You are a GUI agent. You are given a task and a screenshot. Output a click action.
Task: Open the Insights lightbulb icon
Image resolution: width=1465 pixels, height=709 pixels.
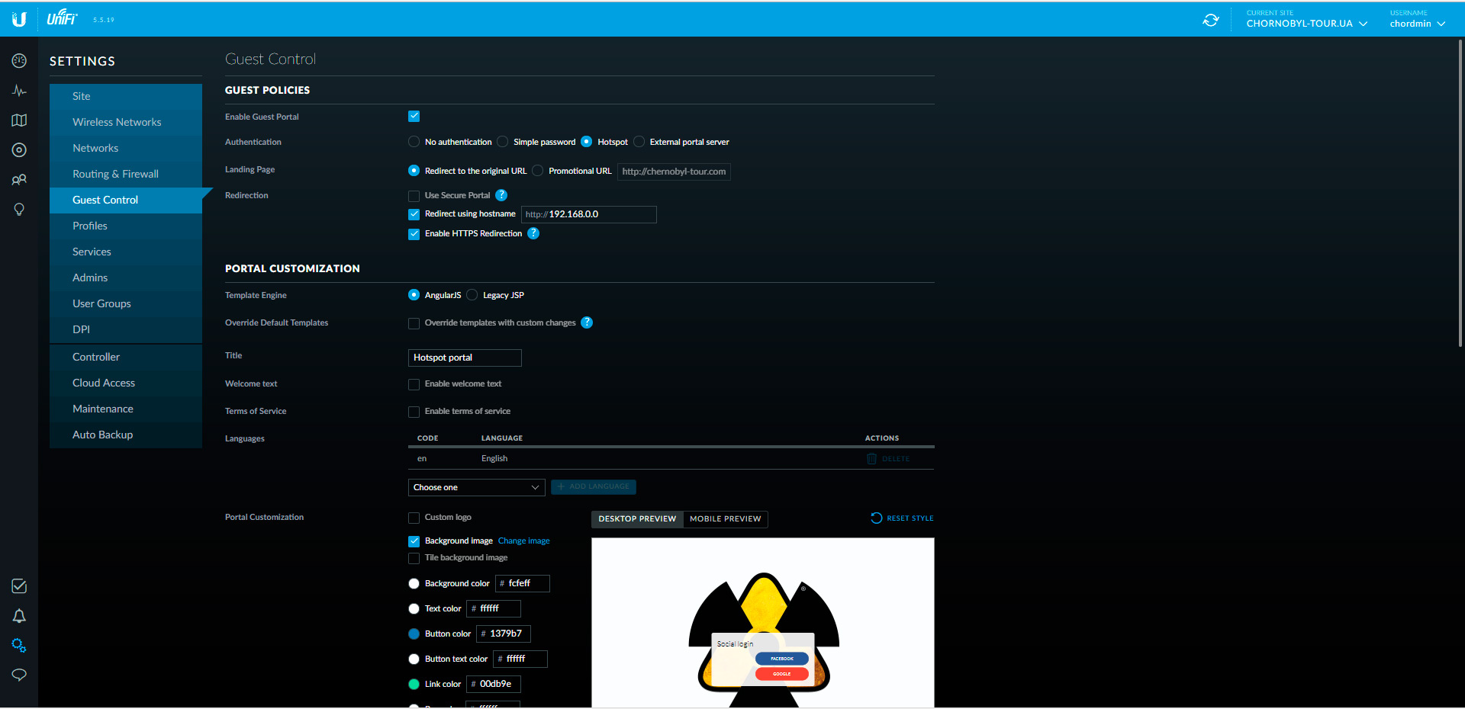coord(19,210)
